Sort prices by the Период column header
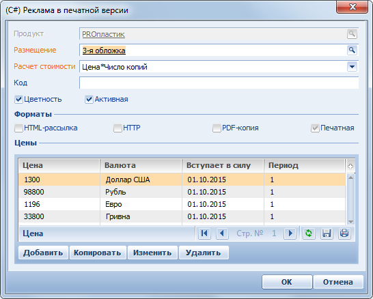This screenshot has width=373, height=299. (x=305, y=166)
